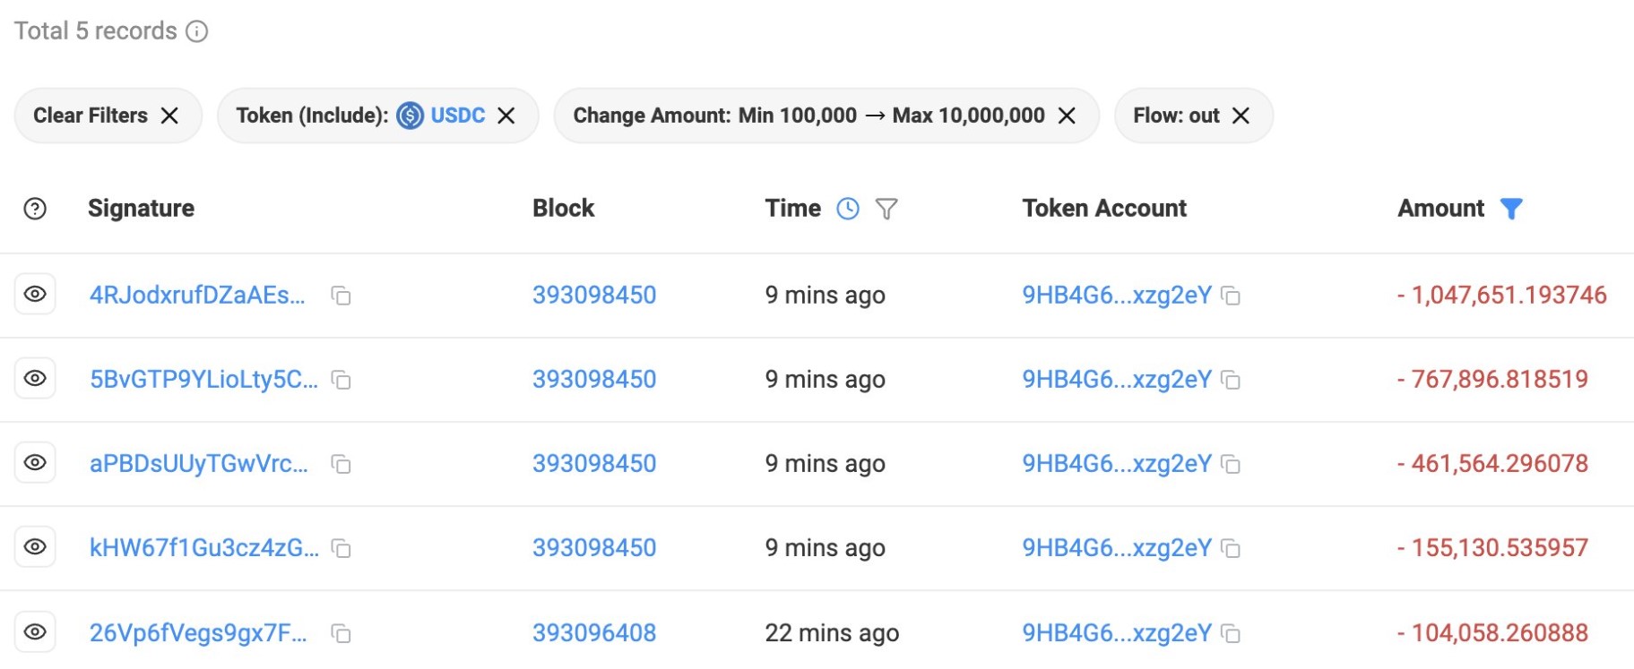Open USDC token link in filter chip
Viewport: 1634px width, 669px height.
click(457, 116)
